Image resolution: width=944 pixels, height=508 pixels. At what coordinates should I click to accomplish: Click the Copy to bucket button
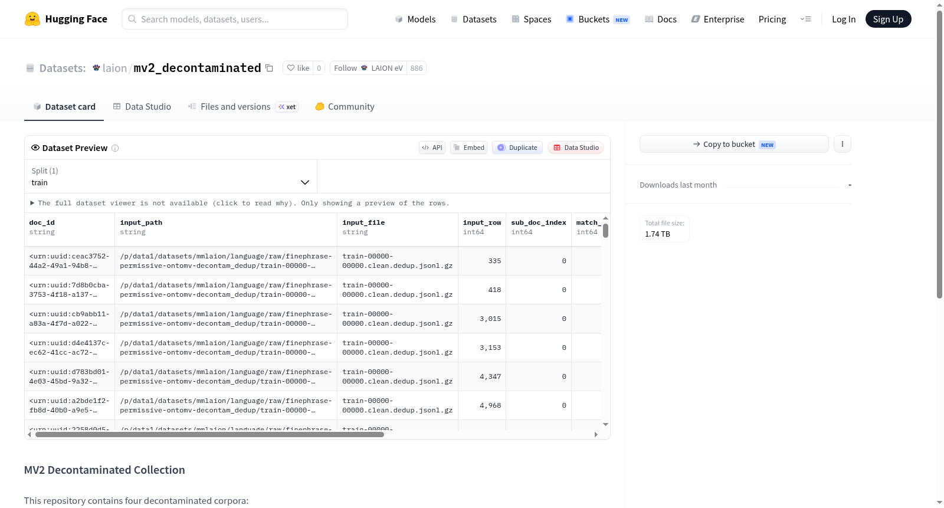click(734, 144)
